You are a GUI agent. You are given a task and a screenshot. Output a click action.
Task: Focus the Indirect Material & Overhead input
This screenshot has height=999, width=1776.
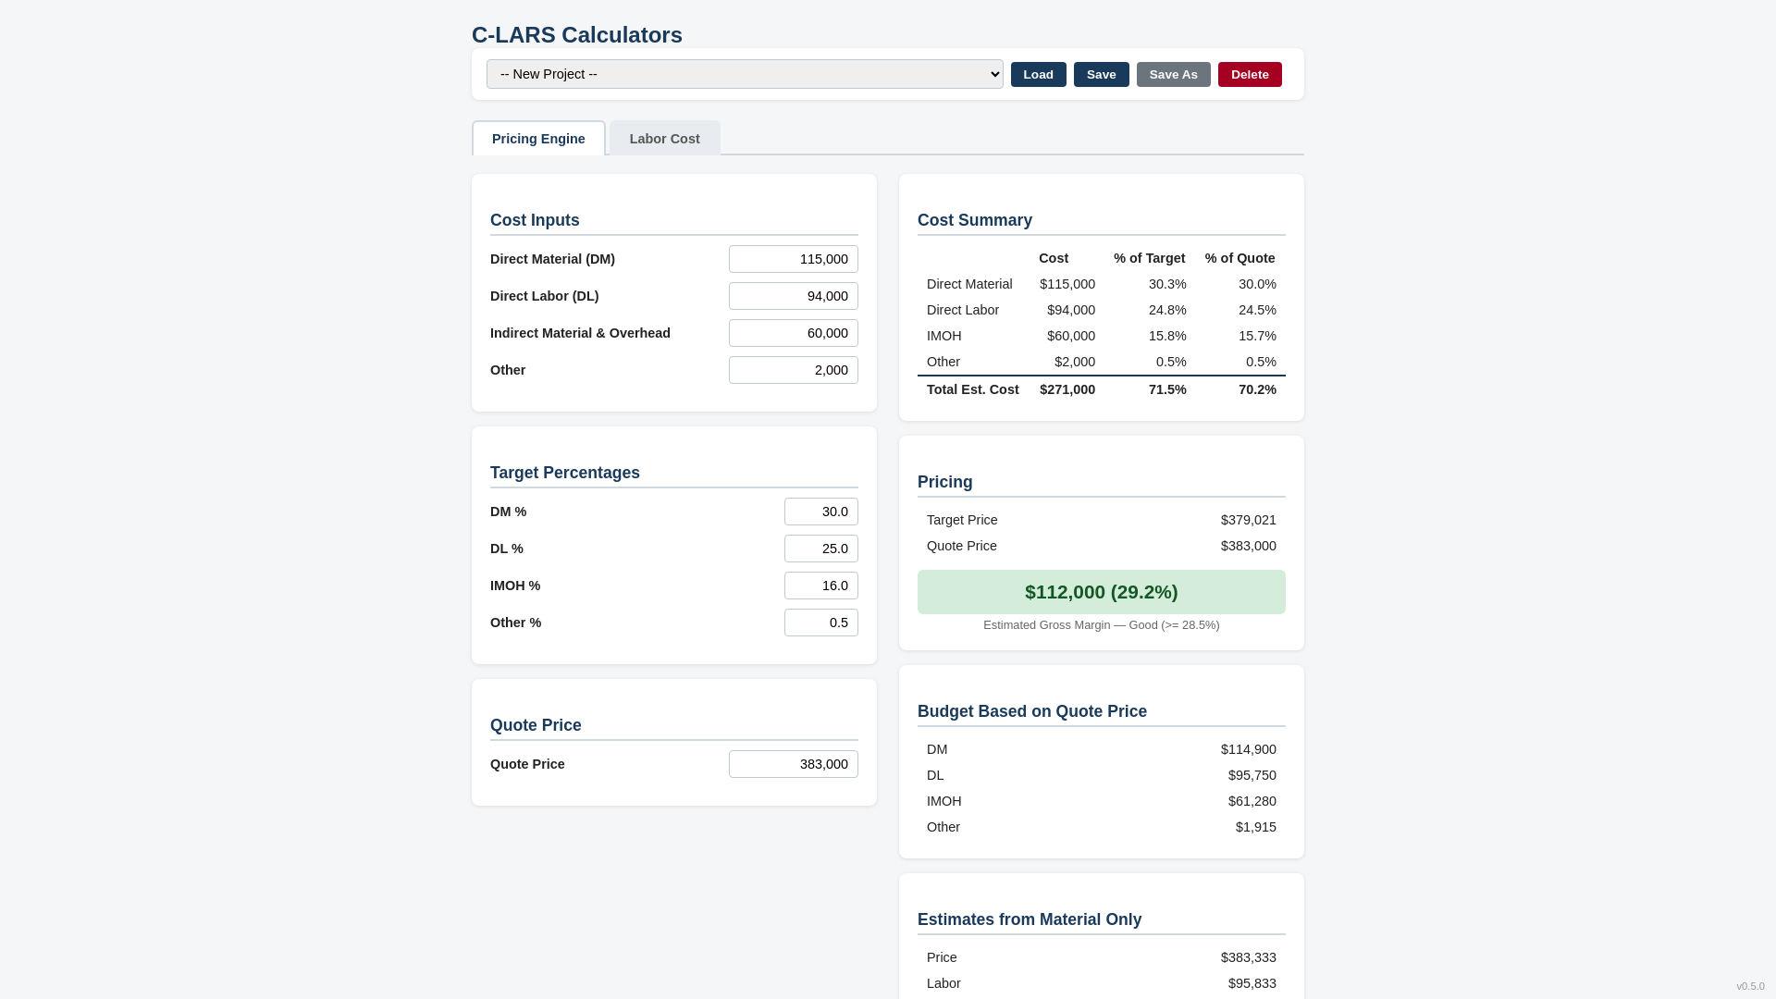click(x=794, y=333)
